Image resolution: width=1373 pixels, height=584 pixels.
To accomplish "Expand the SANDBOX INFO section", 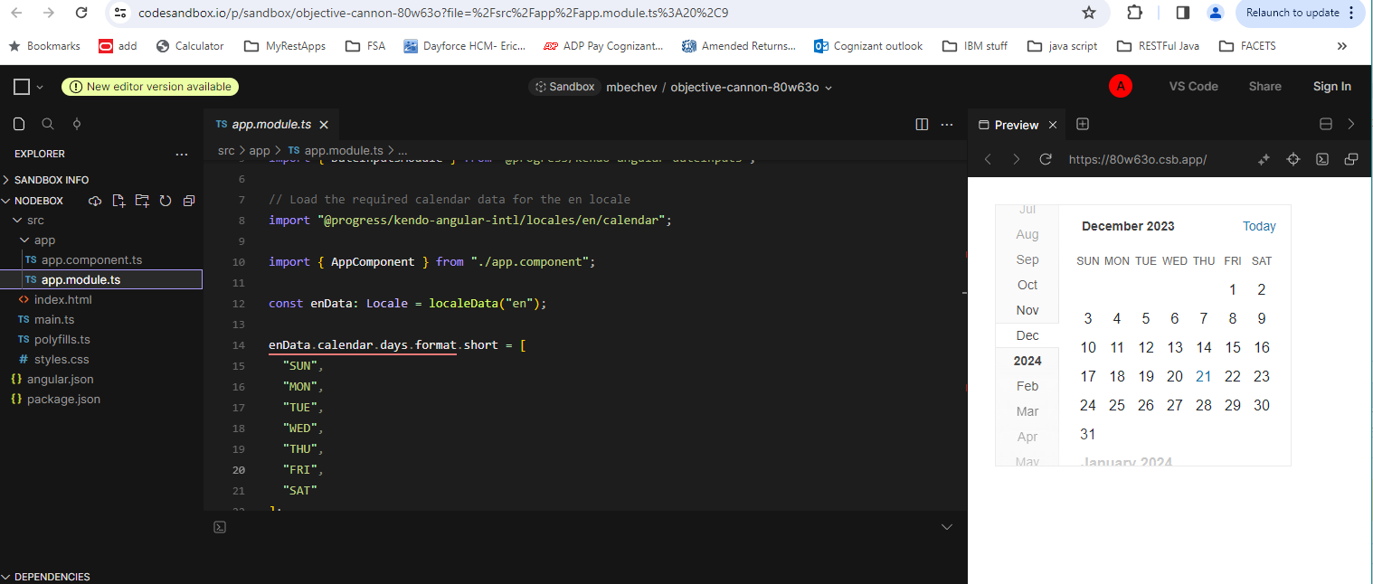I will [x=52, y=180].
